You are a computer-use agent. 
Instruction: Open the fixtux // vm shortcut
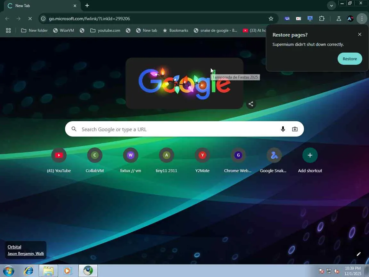(x=131, y=160)
